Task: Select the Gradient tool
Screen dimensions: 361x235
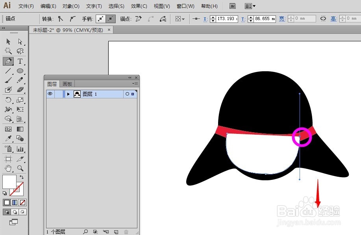Action: click(x=20, y=129)
